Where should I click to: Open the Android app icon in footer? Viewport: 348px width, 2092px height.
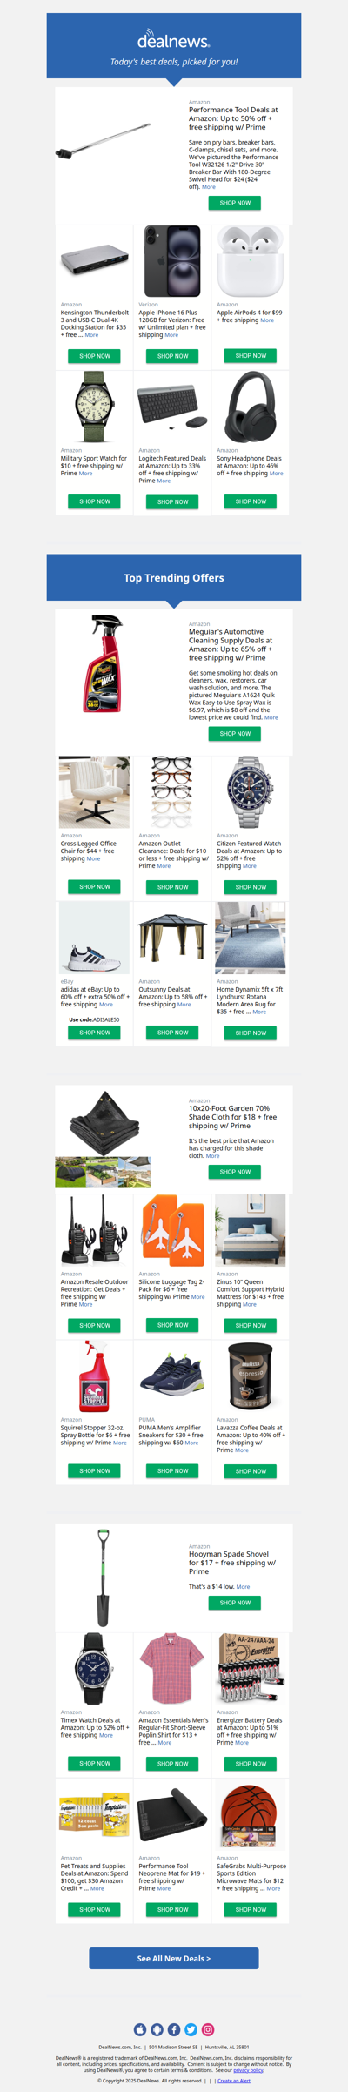[157, 2029]
